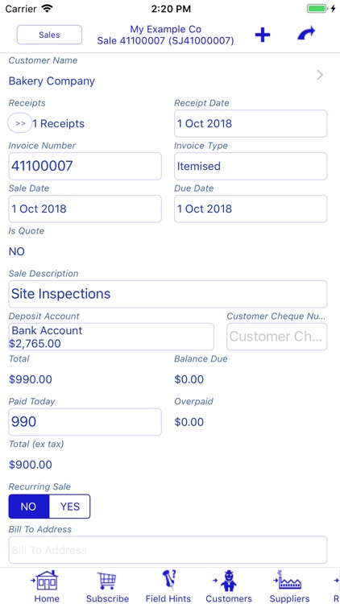
Task: Expand receipts with the >> button
Action: coord(20,123)
